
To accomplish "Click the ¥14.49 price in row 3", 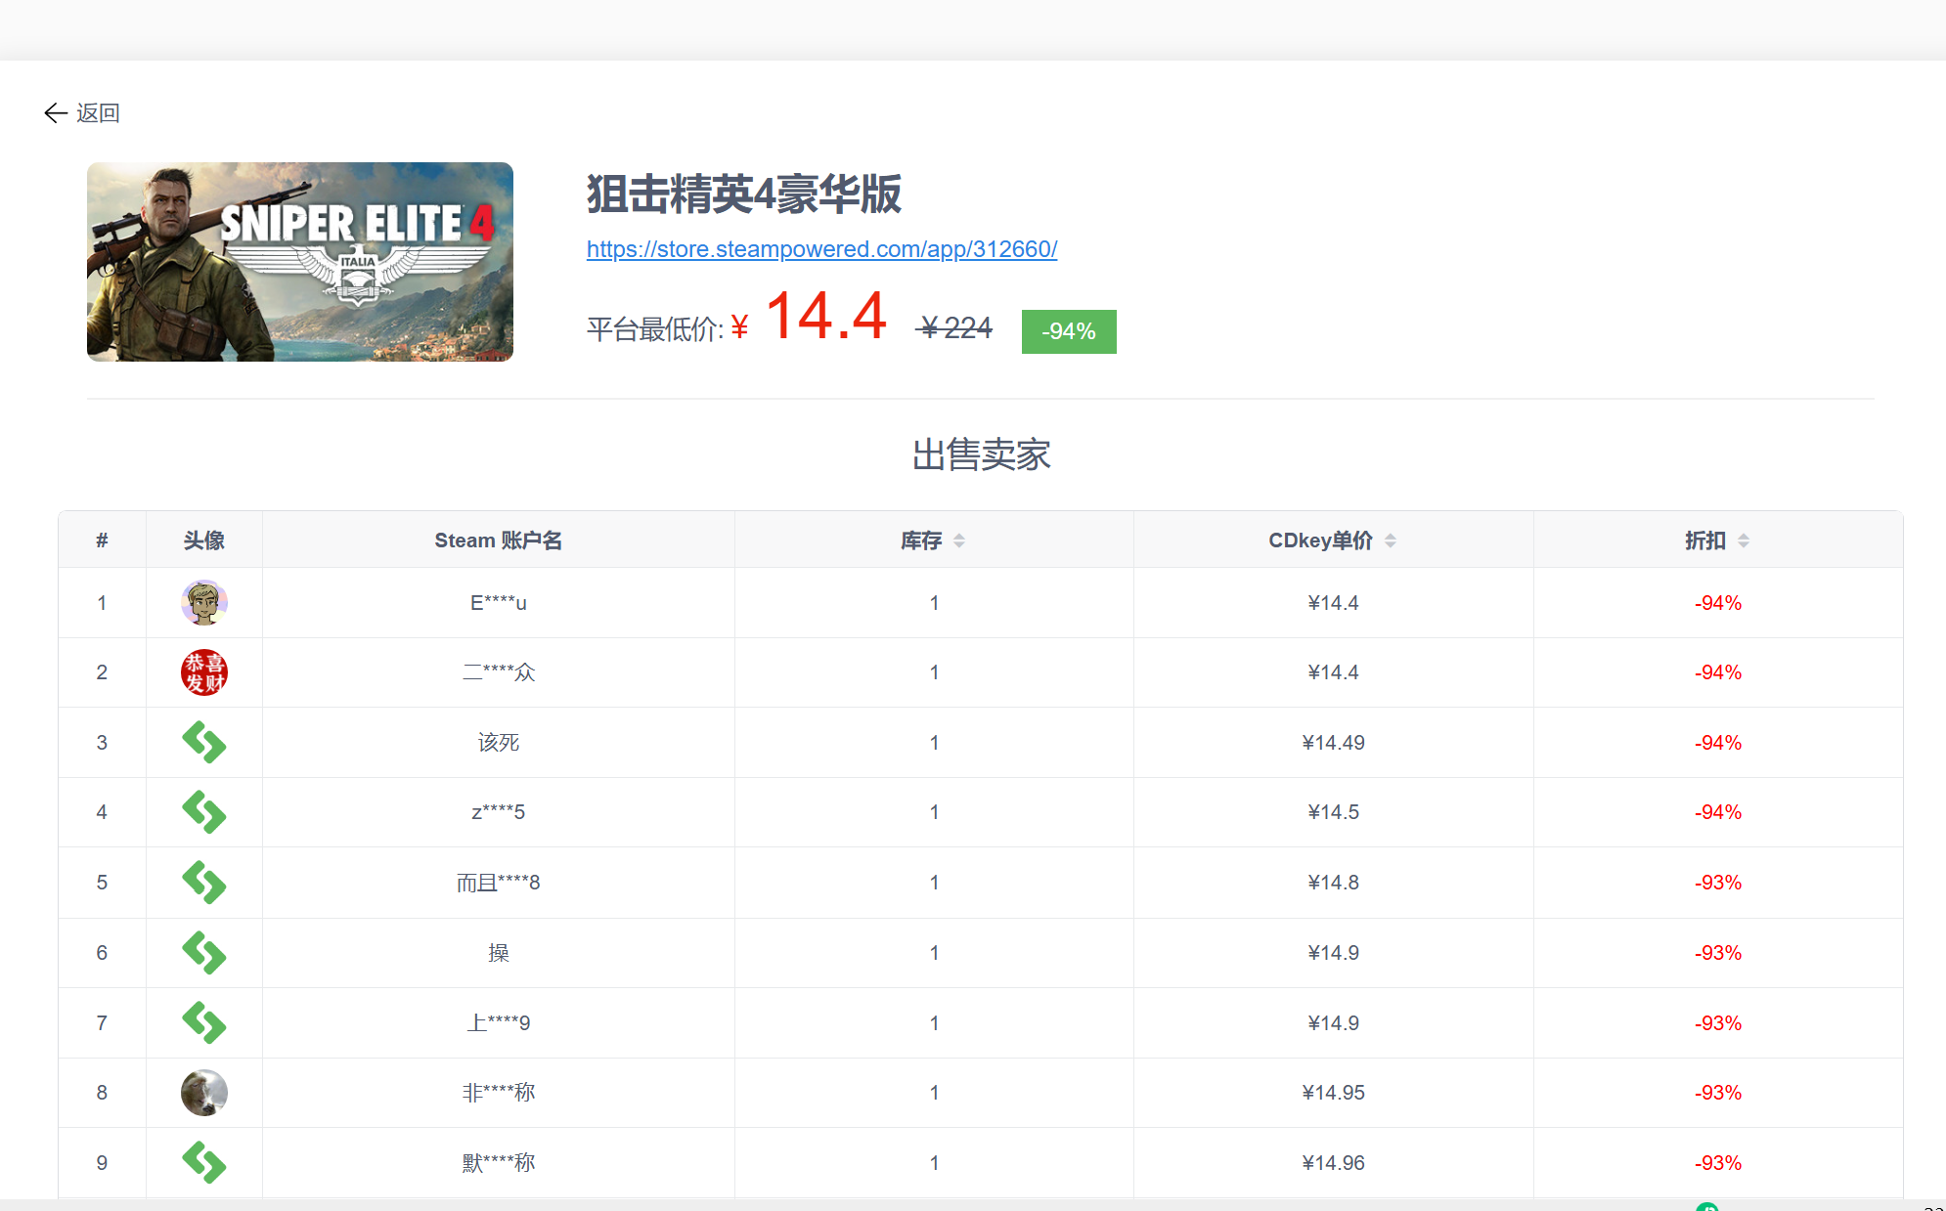I will pyautogui.click(x=1333, y=743).
